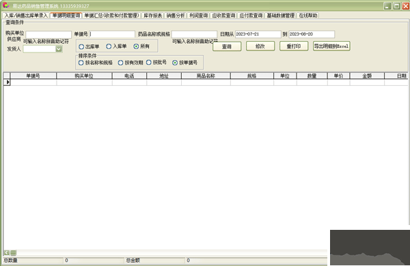This screenshot has width=410, height=266.
Task: Maximize the application window
Action: tap(396, 6)
